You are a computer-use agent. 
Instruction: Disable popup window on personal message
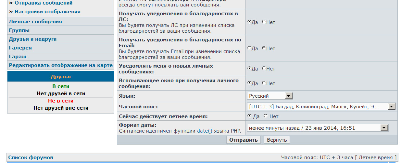[x=264, y=83]
